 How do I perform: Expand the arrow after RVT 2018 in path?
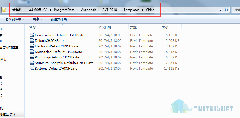click(x=120, y=10)
